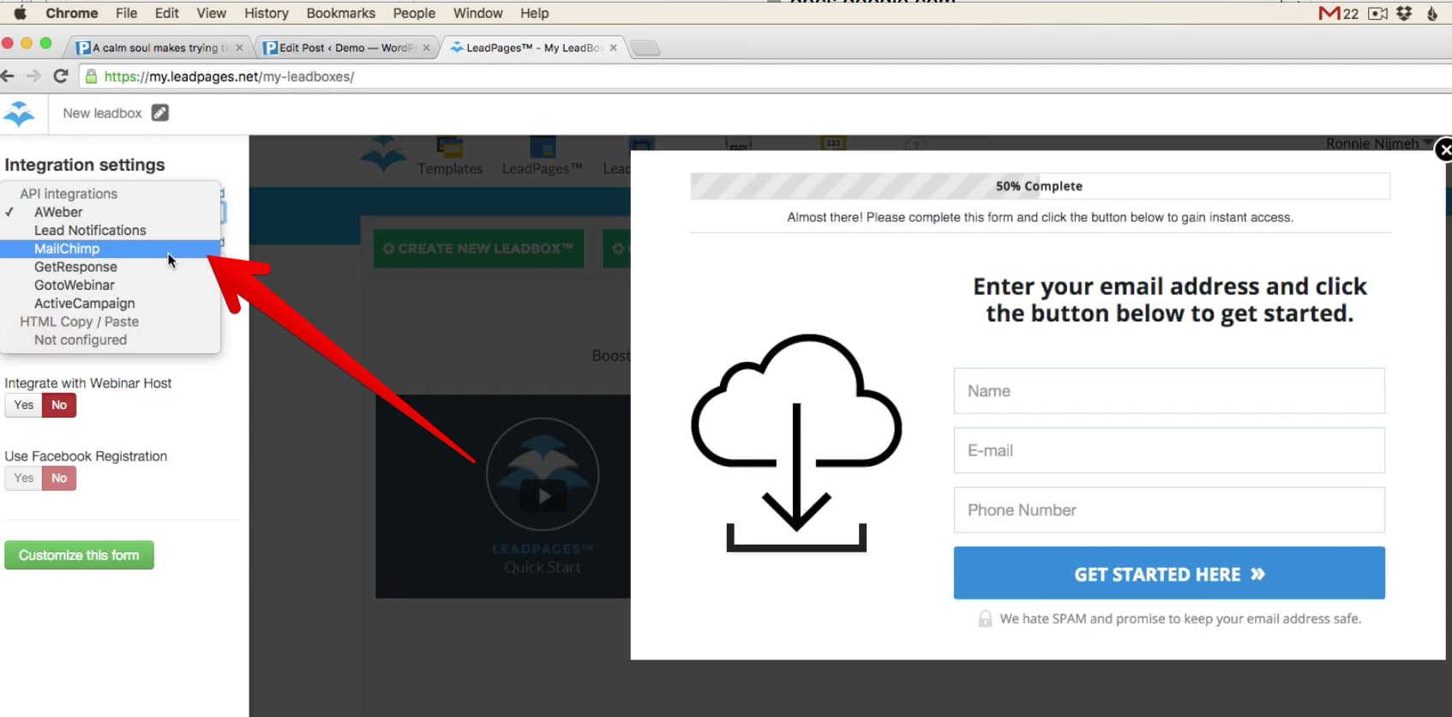Set Use Facebook Registration to No
This screenshot has width=1452, height=717.
click(x=59, y=478)
